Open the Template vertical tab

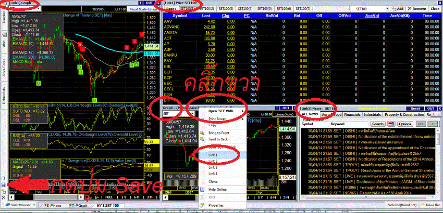click(x=4, y=18)
